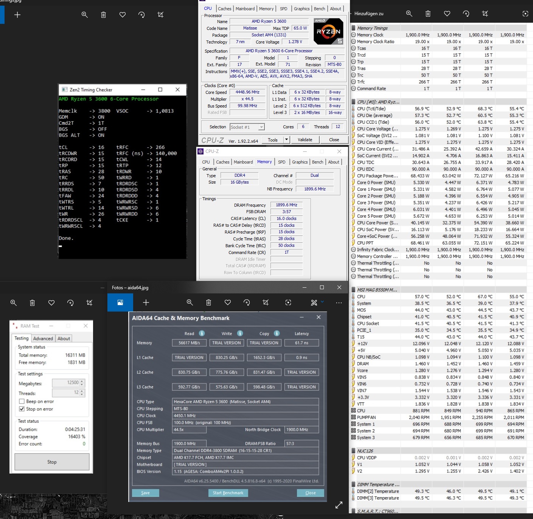Click heart icon above the RAM Test photo
This screenshot has height=519, width=533.
point(51,302)
